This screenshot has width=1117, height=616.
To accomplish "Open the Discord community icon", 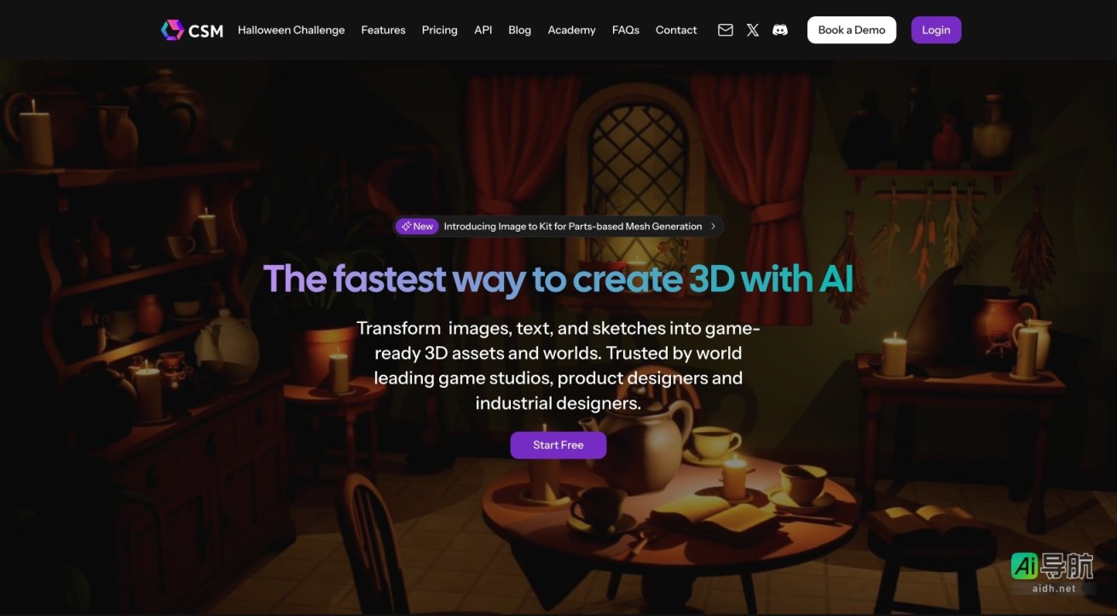I will pos(779,30).
